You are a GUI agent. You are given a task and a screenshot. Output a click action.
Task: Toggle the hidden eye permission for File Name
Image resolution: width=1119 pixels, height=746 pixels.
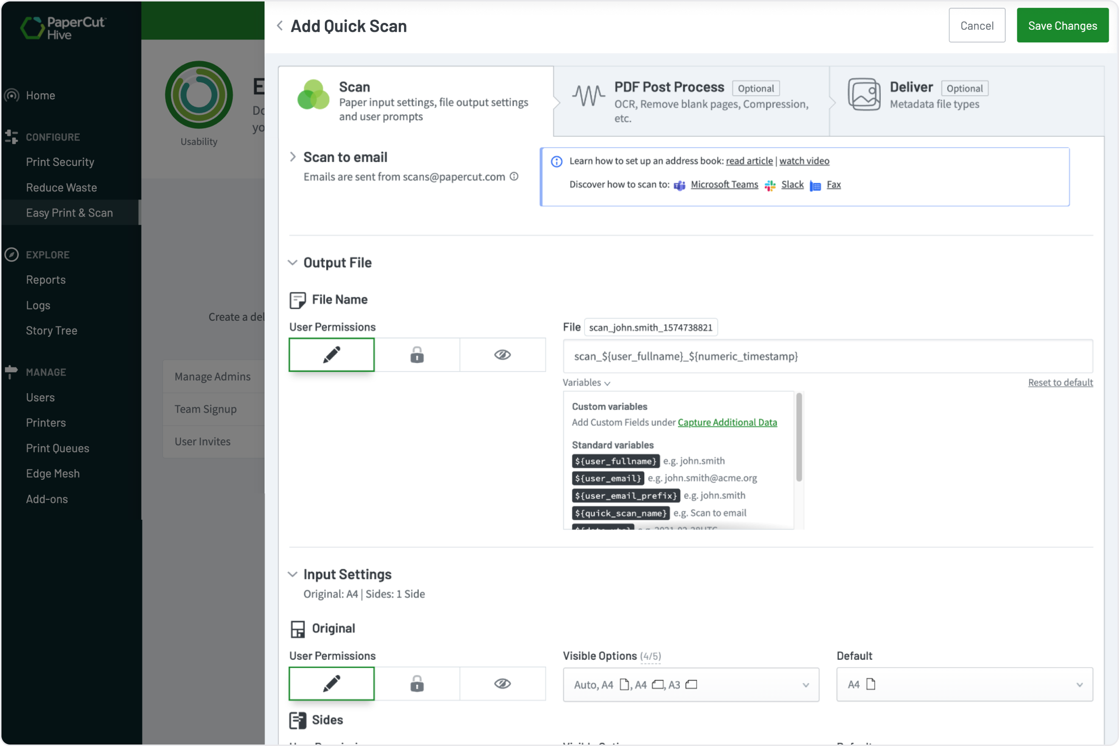502,355
